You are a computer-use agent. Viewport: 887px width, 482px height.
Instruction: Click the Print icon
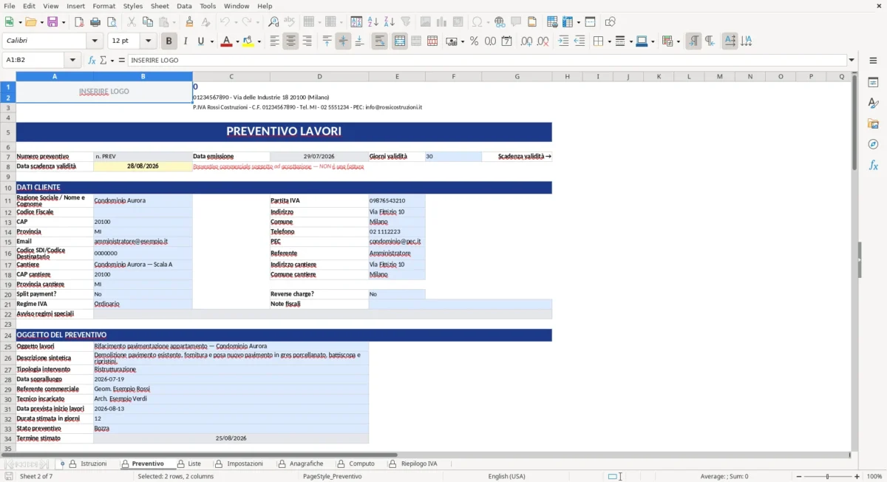[x=94, y=22]
